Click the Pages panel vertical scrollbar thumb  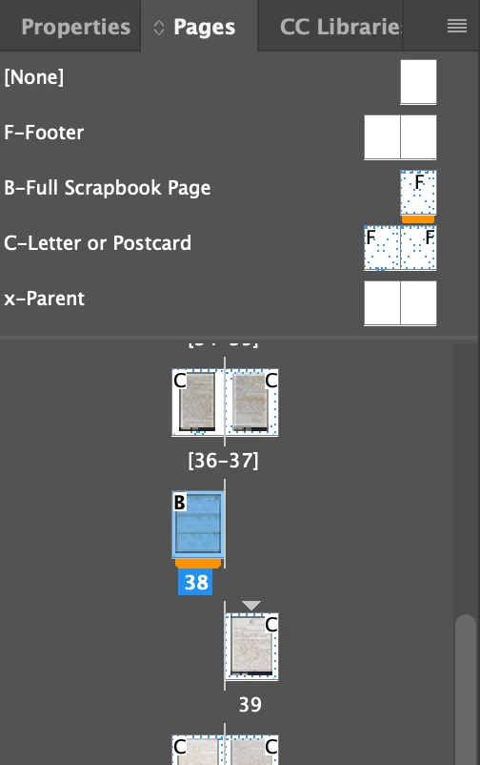coord(466,690)
